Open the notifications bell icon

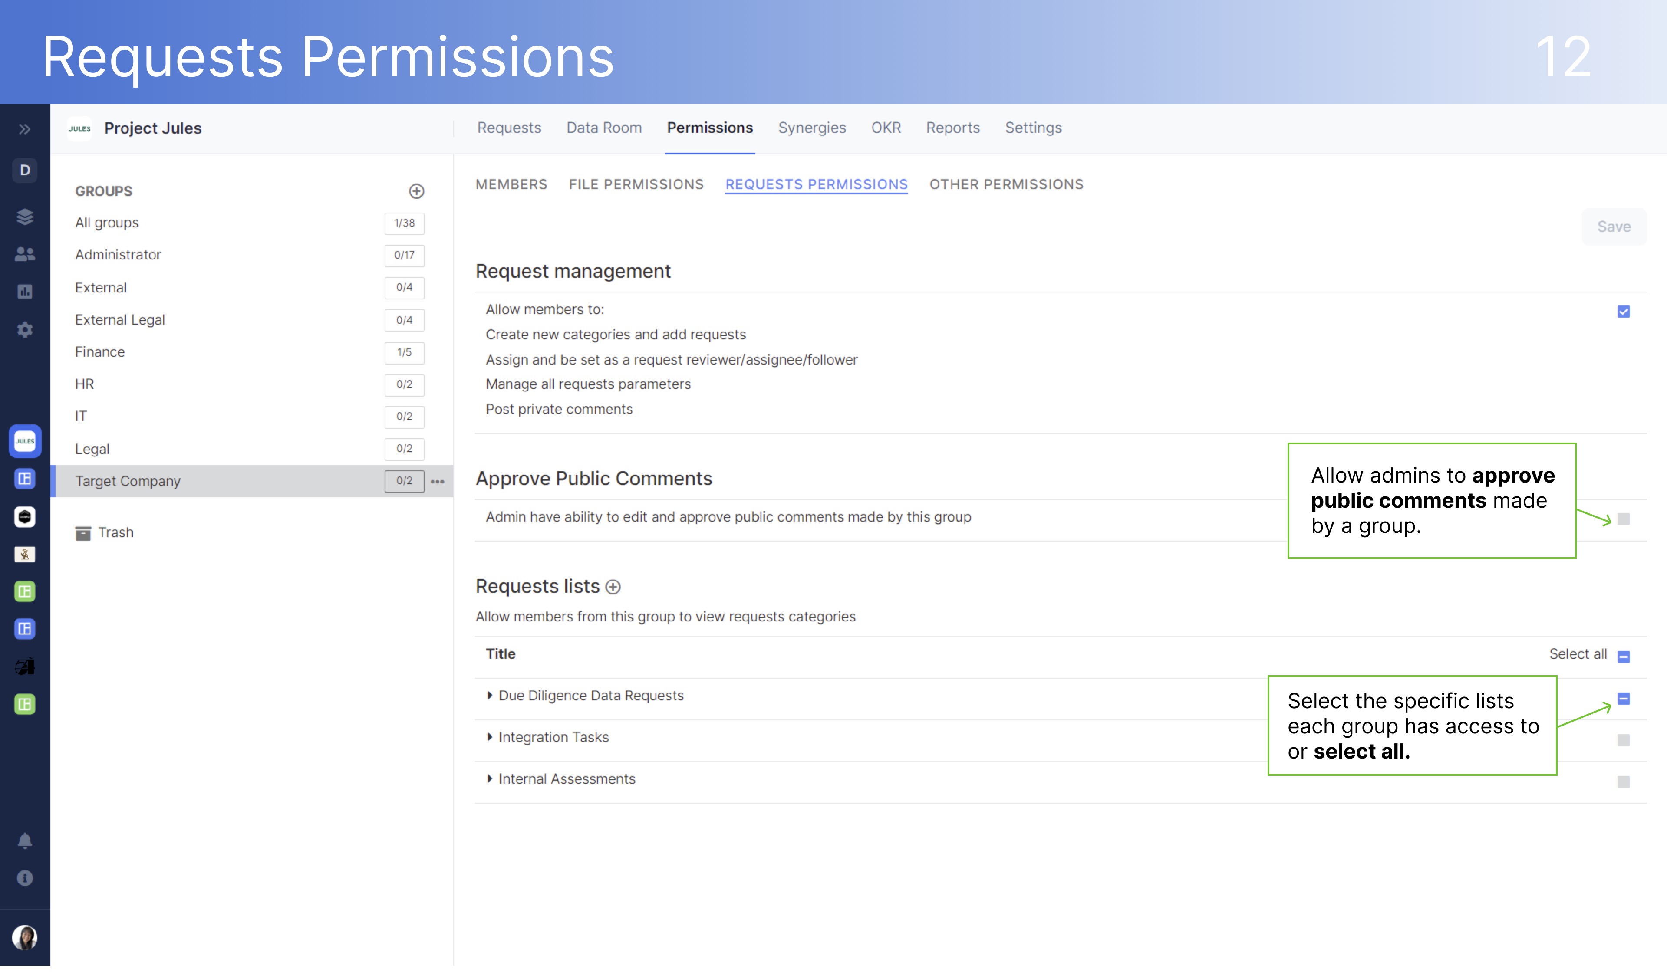24,841
